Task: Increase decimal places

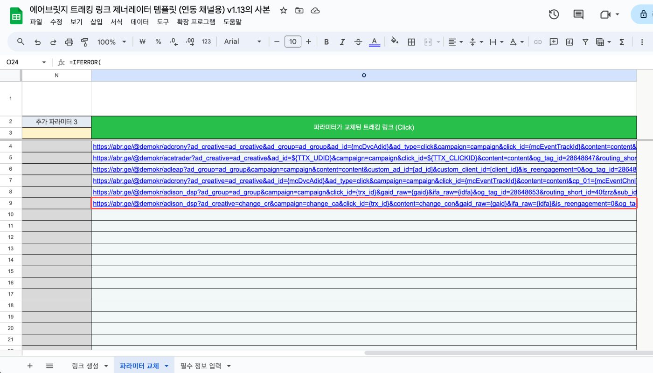Action: coord(190,42)
